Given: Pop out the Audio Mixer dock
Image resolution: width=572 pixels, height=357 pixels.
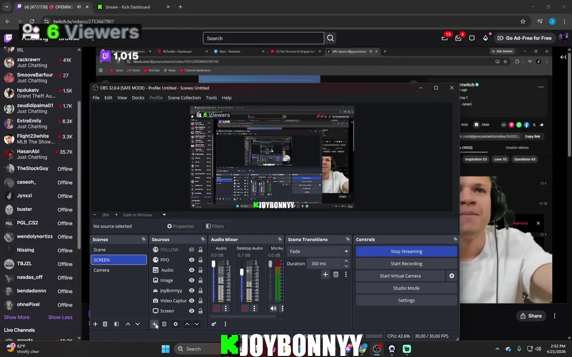Looking at the screenshot, I should click(280, 239).
